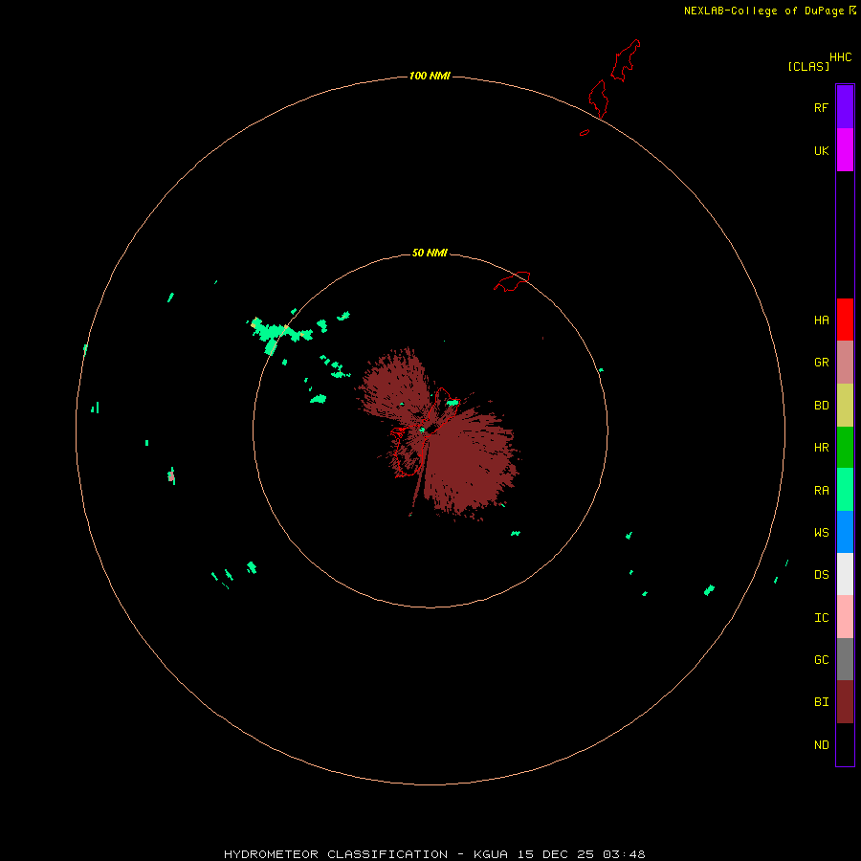Click the DS white legend swatch

[845, 574]
